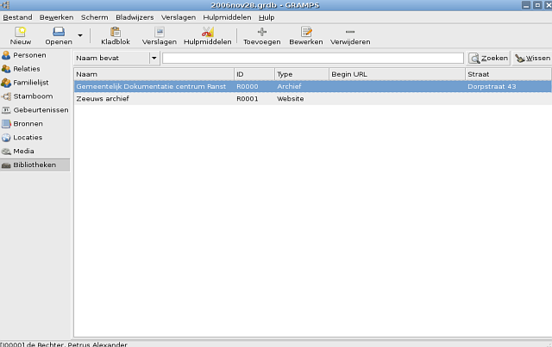Show the Gebeurtenissen events view

pos(40,109)
